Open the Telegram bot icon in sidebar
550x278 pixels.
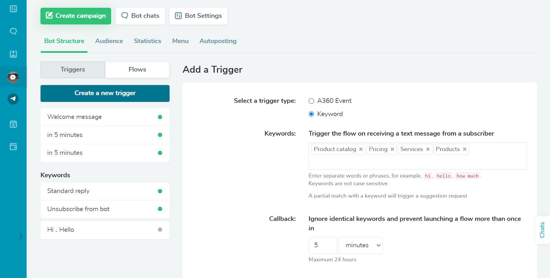coord(13,99)
